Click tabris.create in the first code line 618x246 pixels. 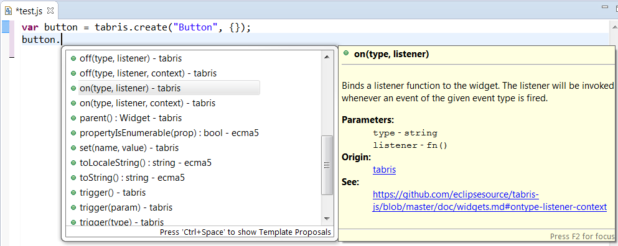coord(131,28)
